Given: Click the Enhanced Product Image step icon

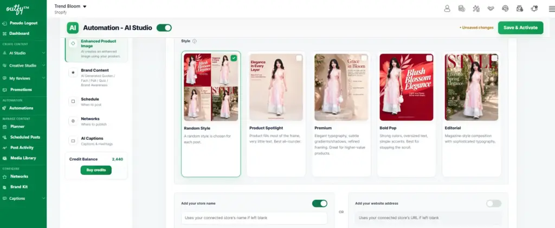Looking at the screenshot, I should click(73, 43).
